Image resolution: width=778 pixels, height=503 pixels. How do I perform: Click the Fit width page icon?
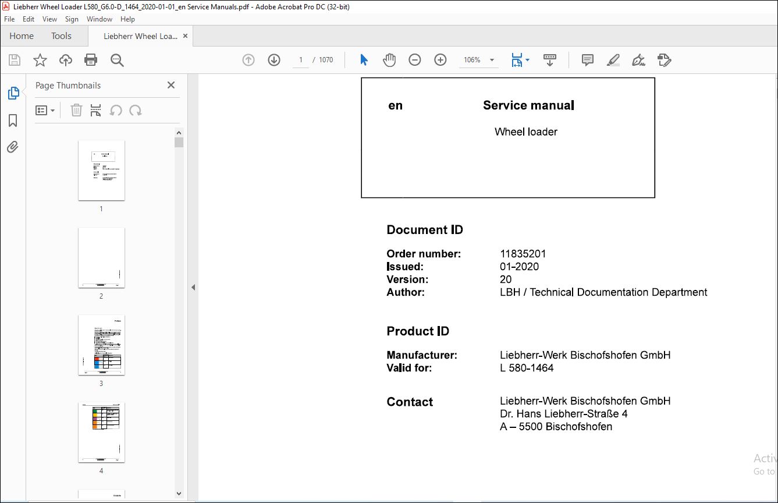[517, 60]
